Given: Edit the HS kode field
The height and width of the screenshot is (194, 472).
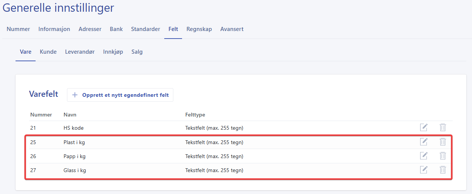Looking at the screenshot, I should 424,128.
